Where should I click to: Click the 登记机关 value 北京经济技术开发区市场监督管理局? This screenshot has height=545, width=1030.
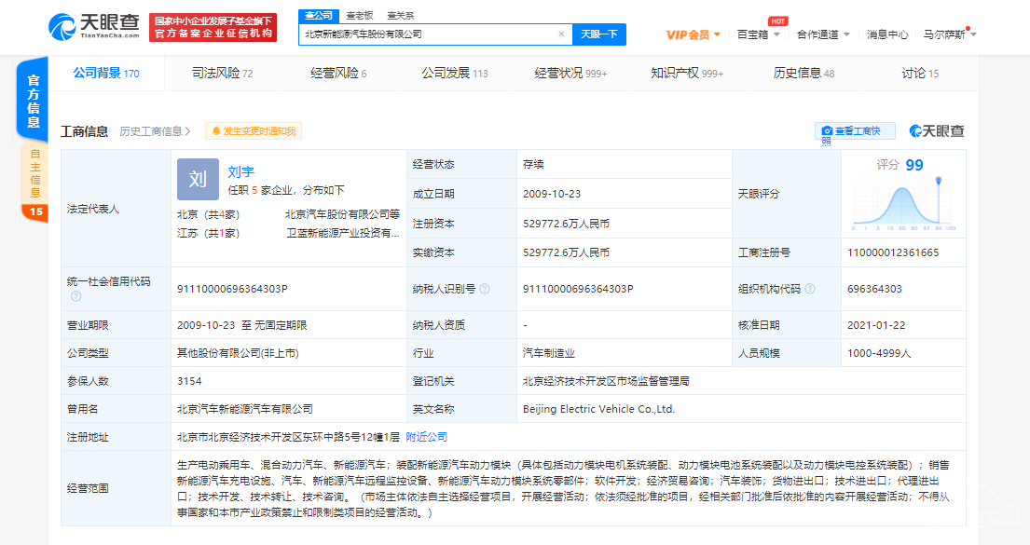pos(606,382)
